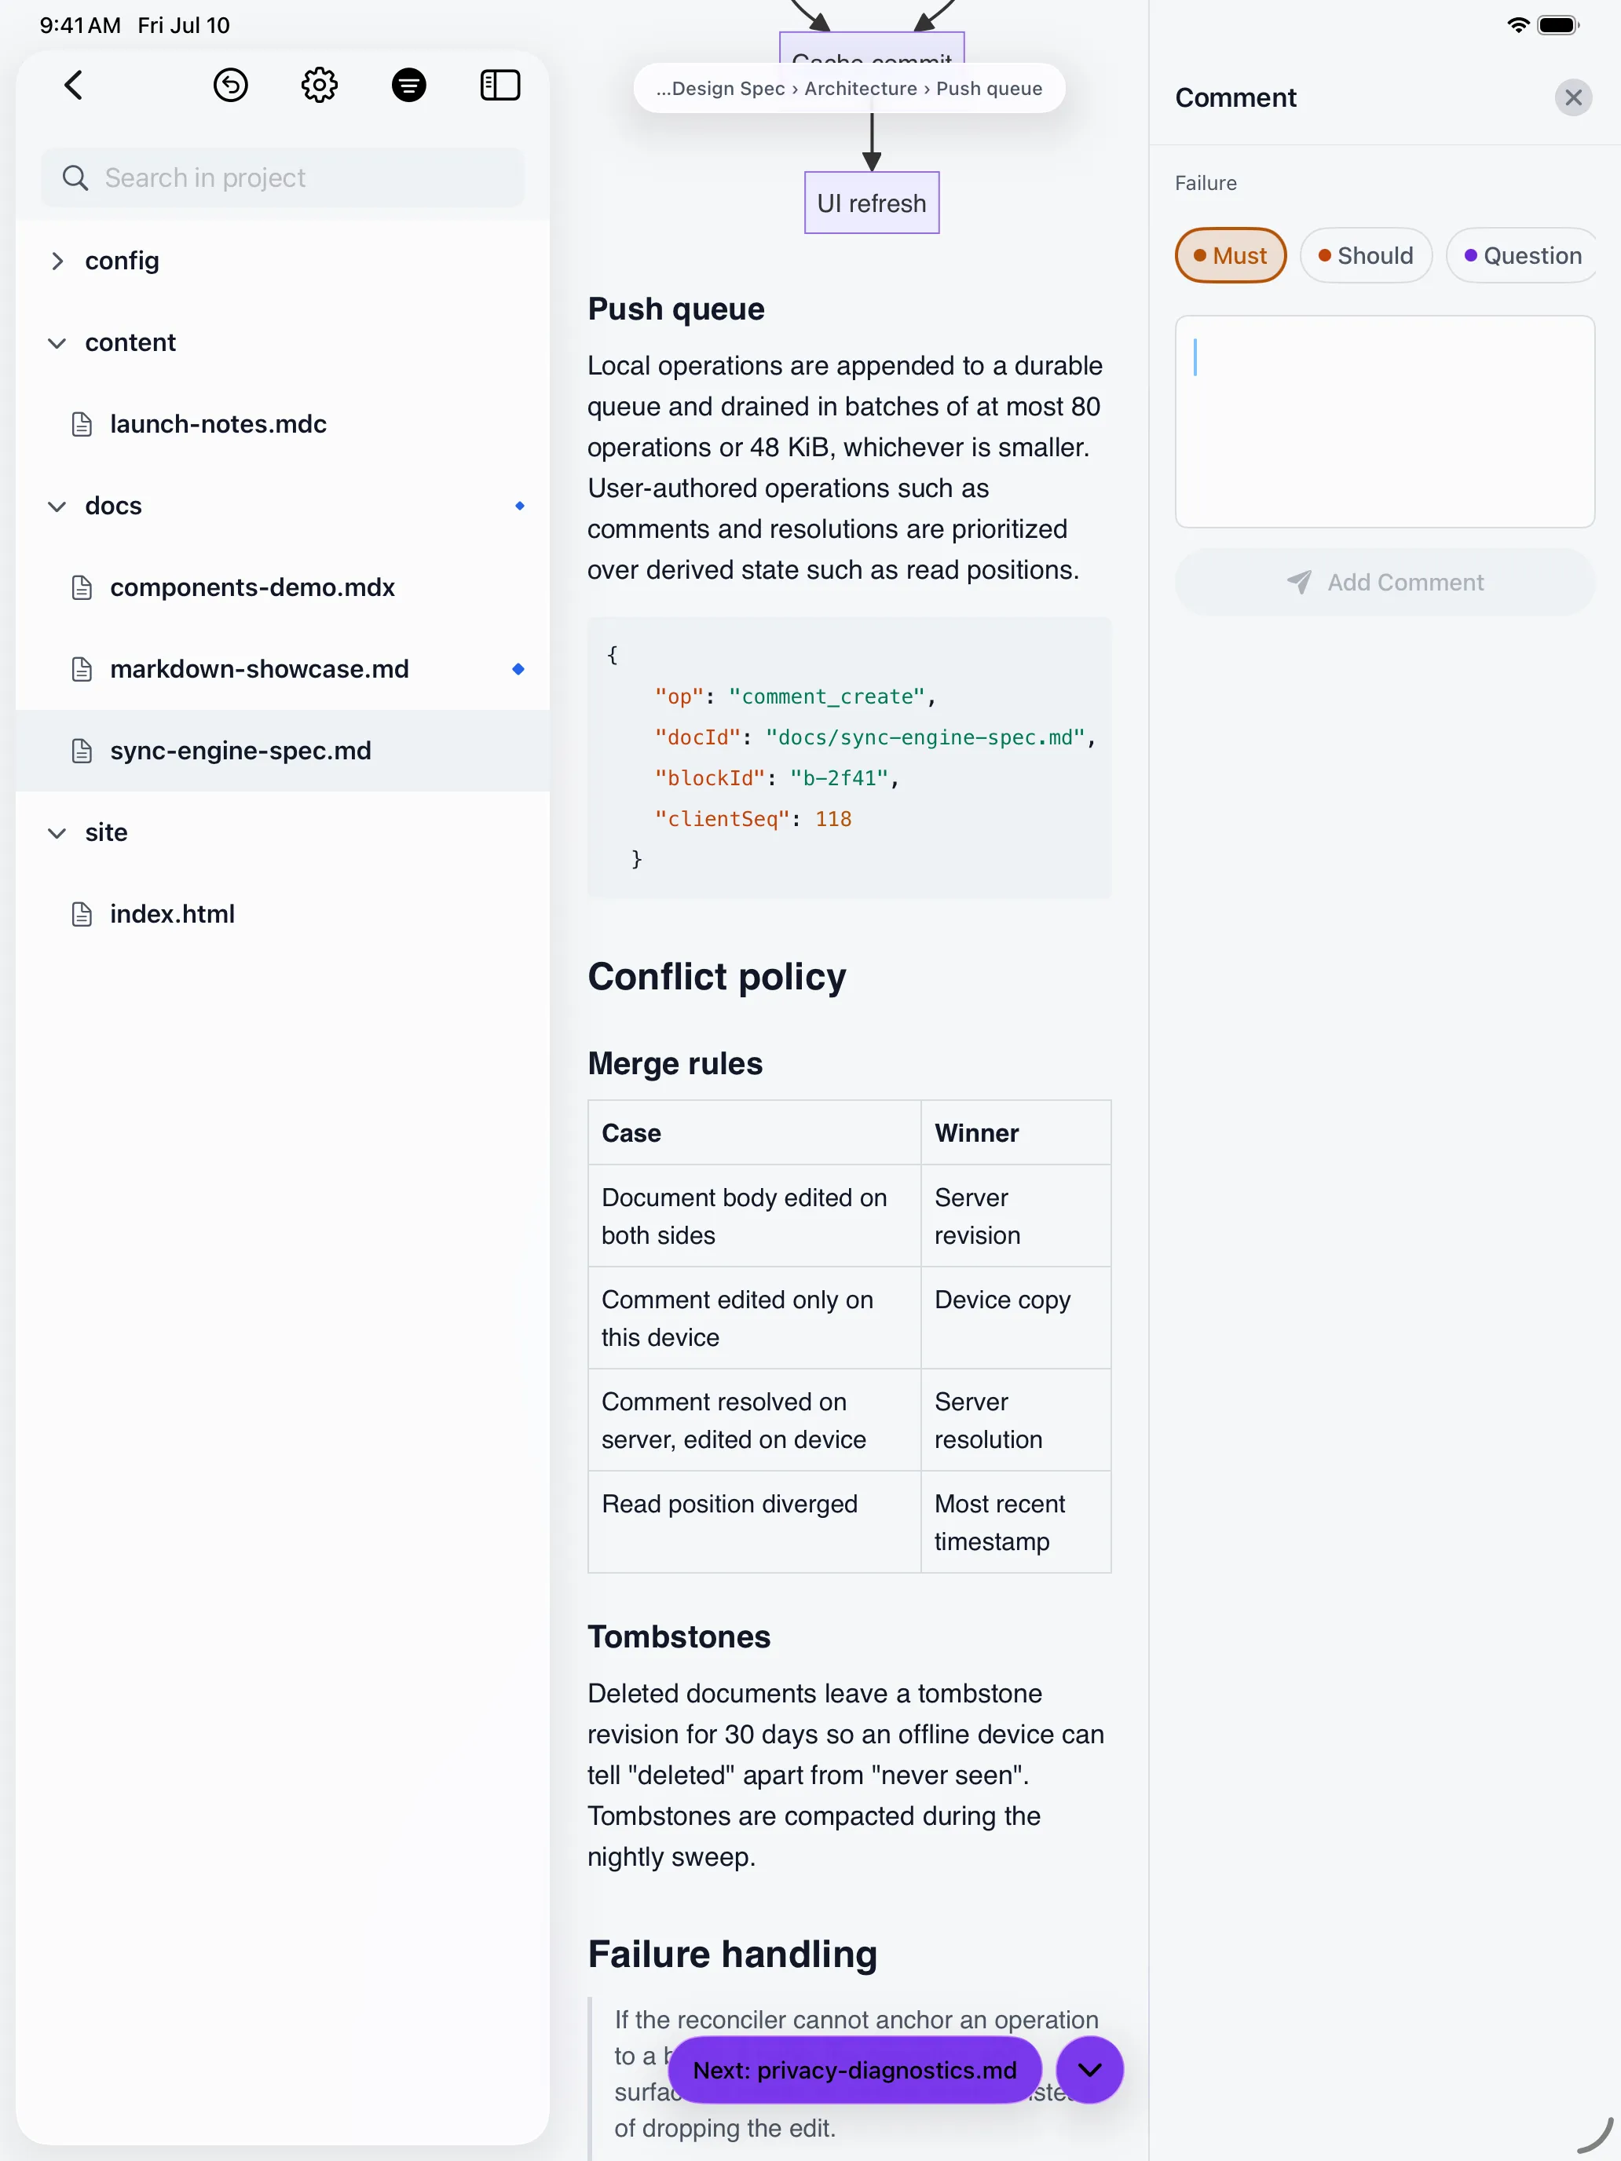Collapse the docs folder
The height and width of the screenshot is (2161, 1621).
[x=57, y=506]
